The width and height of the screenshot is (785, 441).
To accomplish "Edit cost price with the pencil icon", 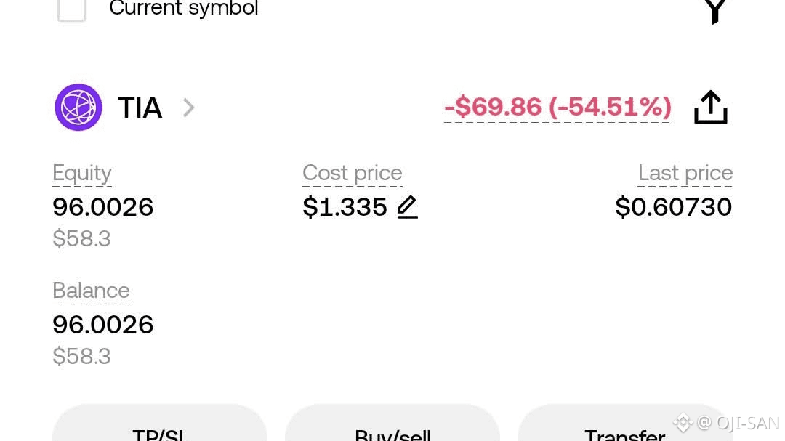I will click(408, 208).
